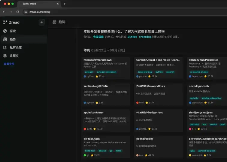This screenshot has height=162, width=227.
Task: Click the header trending page icon
Action: click(54, 22)
